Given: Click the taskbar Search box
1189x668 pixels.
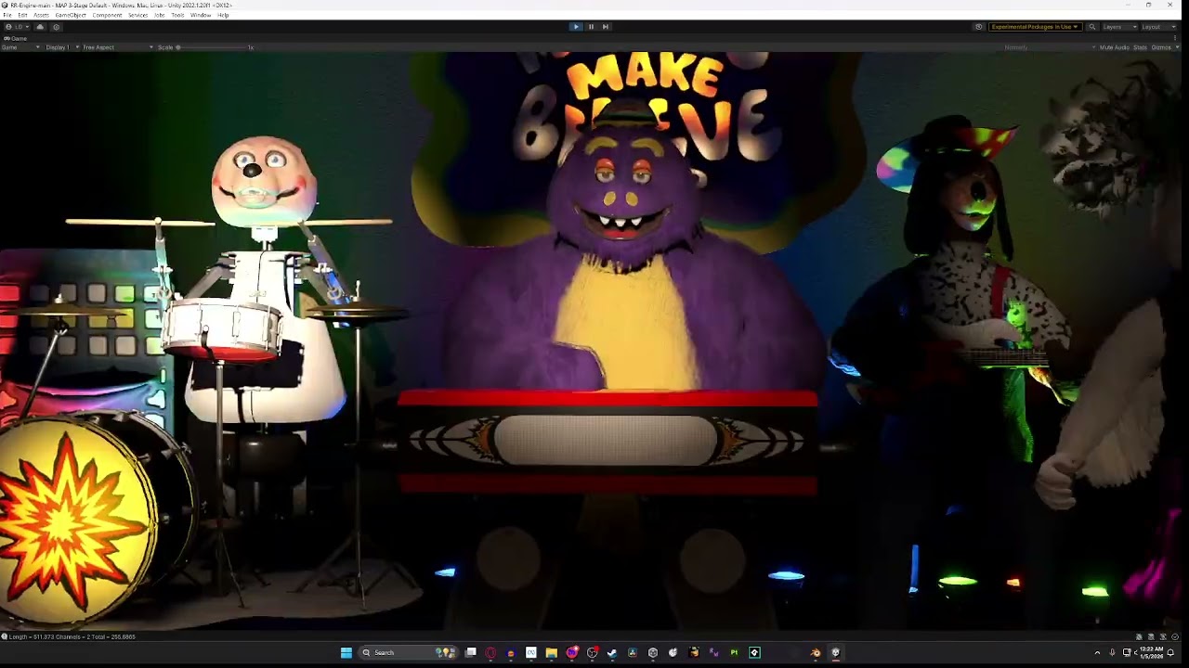Looking at the screenshot, I should (408, 652).
